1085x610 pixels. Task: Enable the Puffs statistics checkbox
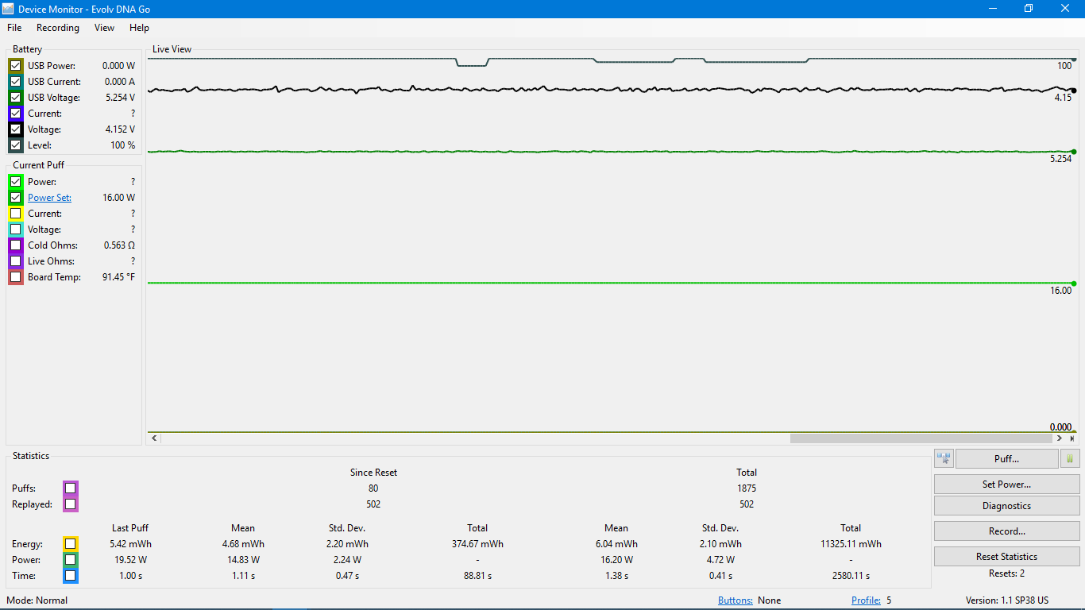[x=71, y=488]
